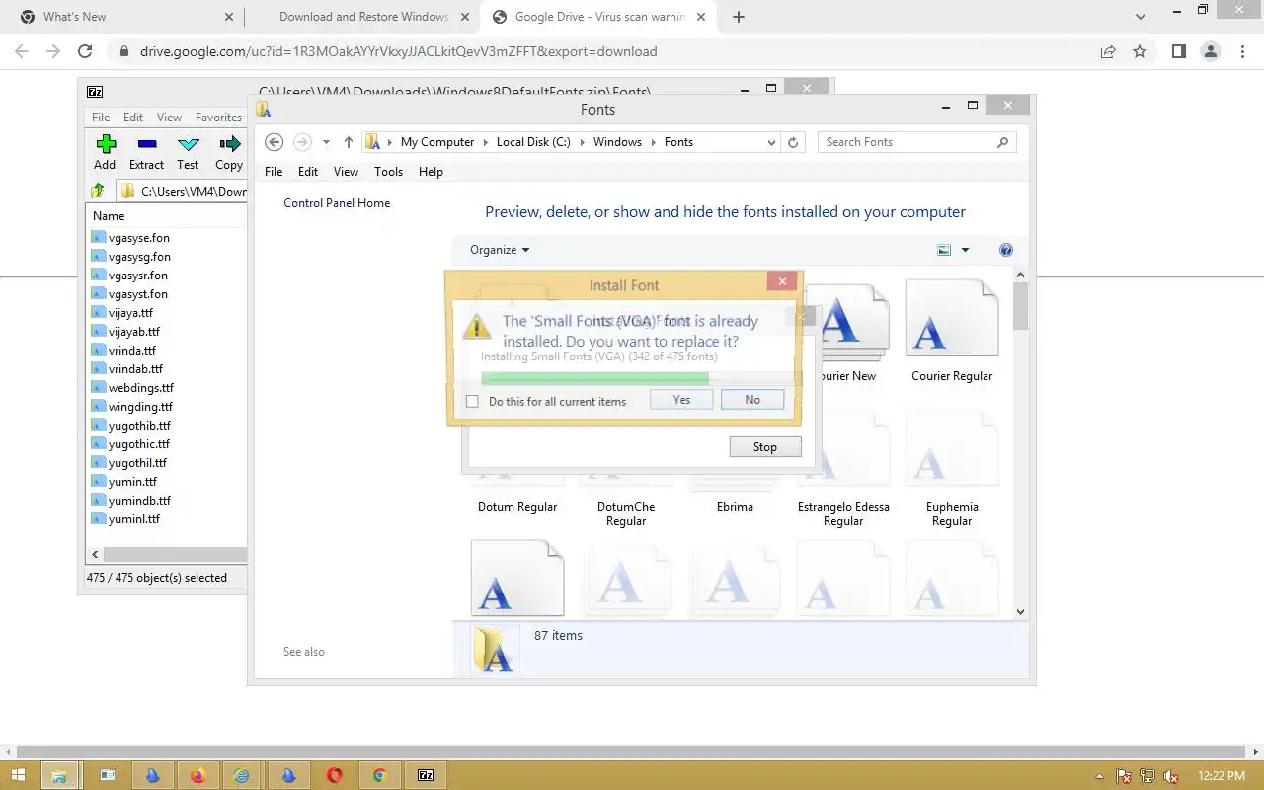Expand view options dropdown arrow
Viewport: 1264px width, 790px height.
[x=966, y=250]
